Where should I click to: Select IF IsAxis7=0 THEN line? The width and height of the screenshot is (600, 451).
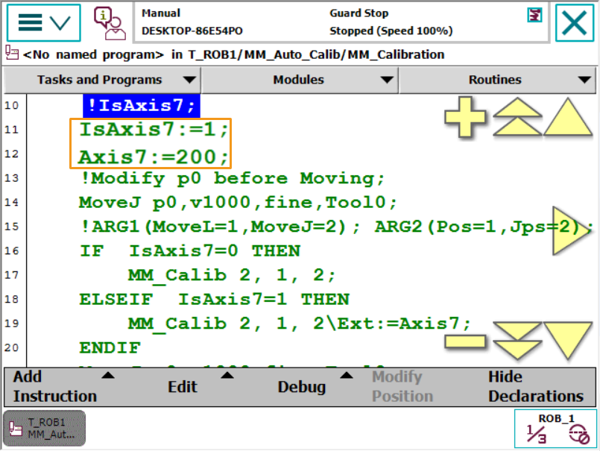pyautogui.click(x=190, y=251)
